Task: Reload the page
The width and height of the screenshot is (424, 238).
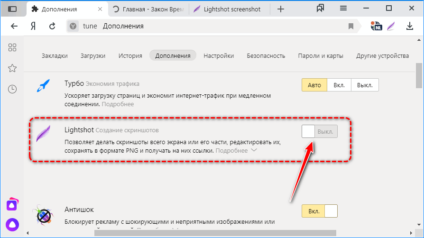Action: click(x=52, y=26)
